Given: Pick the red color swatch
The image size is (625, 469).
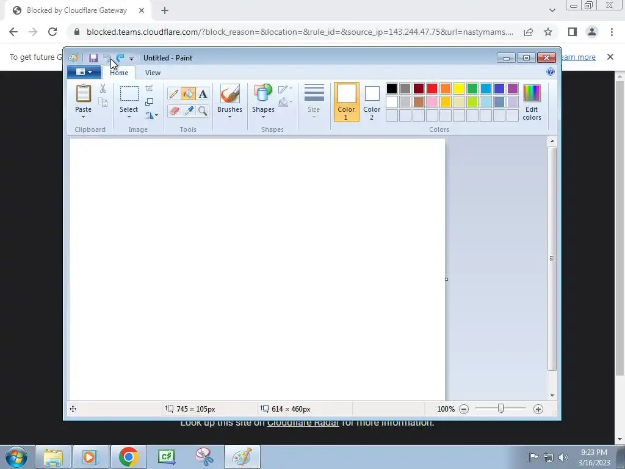Looking at the screenshot, I should 432,89.
